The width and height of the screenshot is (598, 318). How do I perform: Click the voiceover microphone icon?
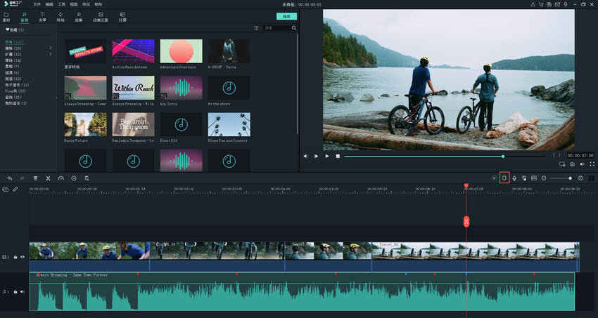514,178
